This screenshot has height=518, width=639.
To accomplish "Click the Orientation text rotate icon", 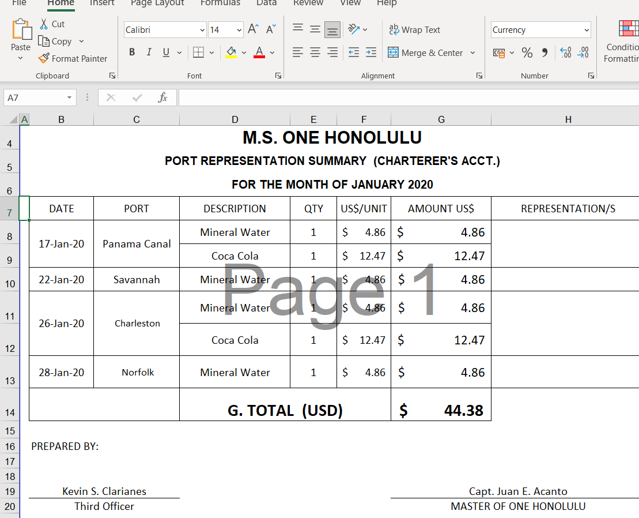I will [354, 29].
